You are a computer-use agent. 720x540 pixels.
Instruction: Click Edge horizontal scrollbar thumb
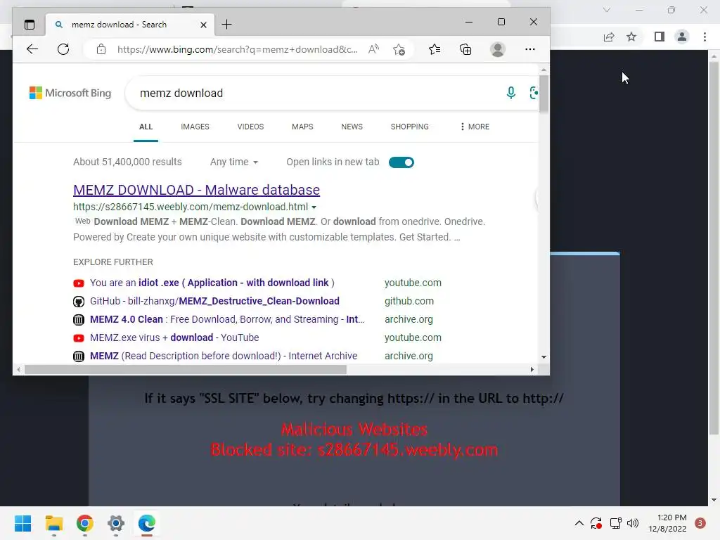tap(186, 370)
